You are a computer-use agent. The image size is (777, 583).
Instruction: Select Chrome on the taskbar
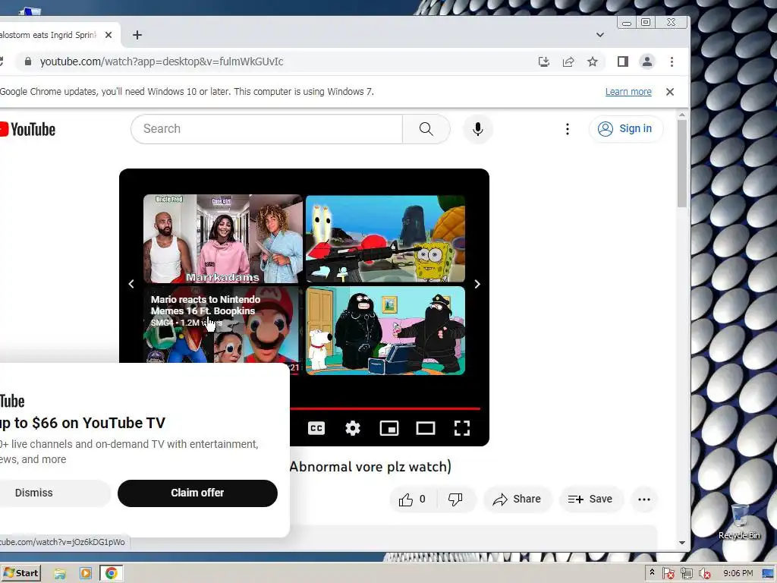(111, 574)
